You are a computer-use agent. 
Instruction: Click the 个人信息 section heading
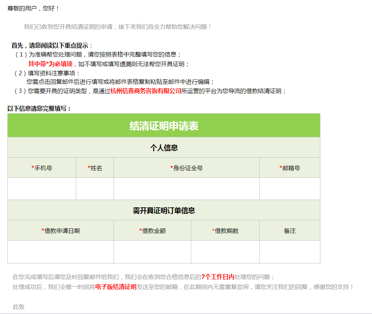tap(164, 148)
